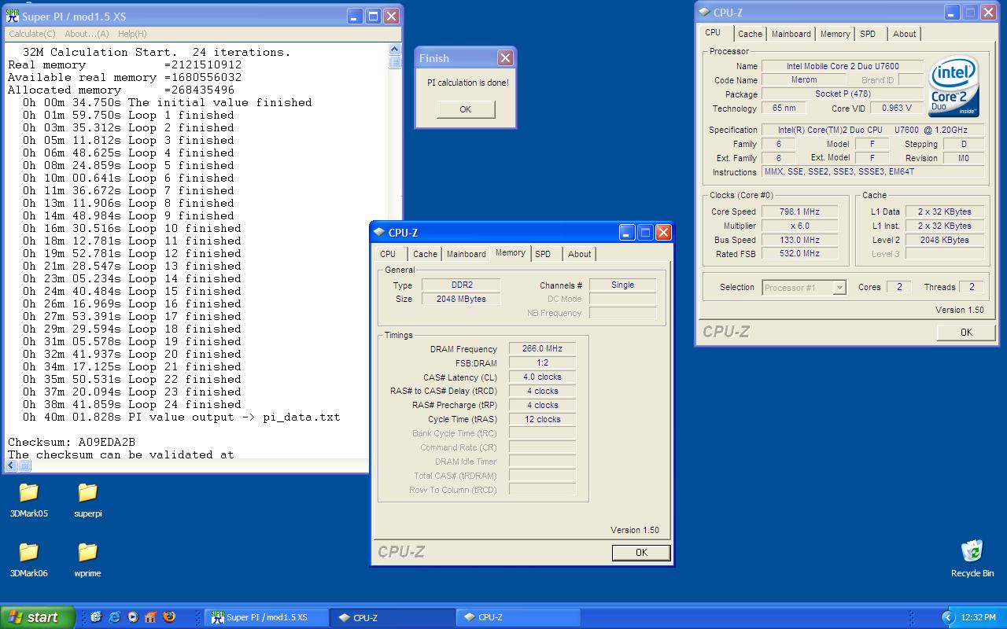
Task: Click the memory Type DDR2 field
Action: click(461, 285)
